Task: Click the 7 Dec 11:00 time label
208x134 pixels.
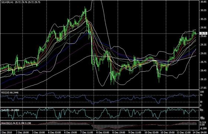Action: [x=87, y=133]
